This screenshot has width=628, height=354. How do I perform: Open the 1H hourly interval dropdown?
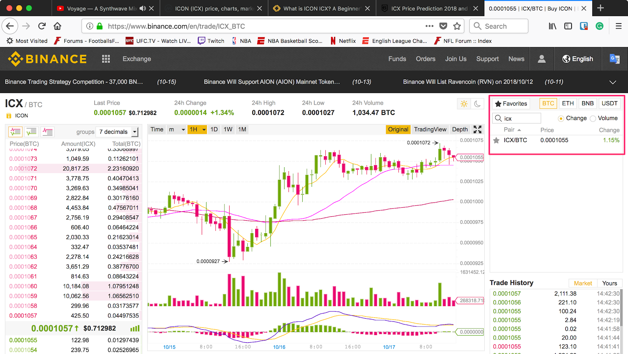point(197,130)
